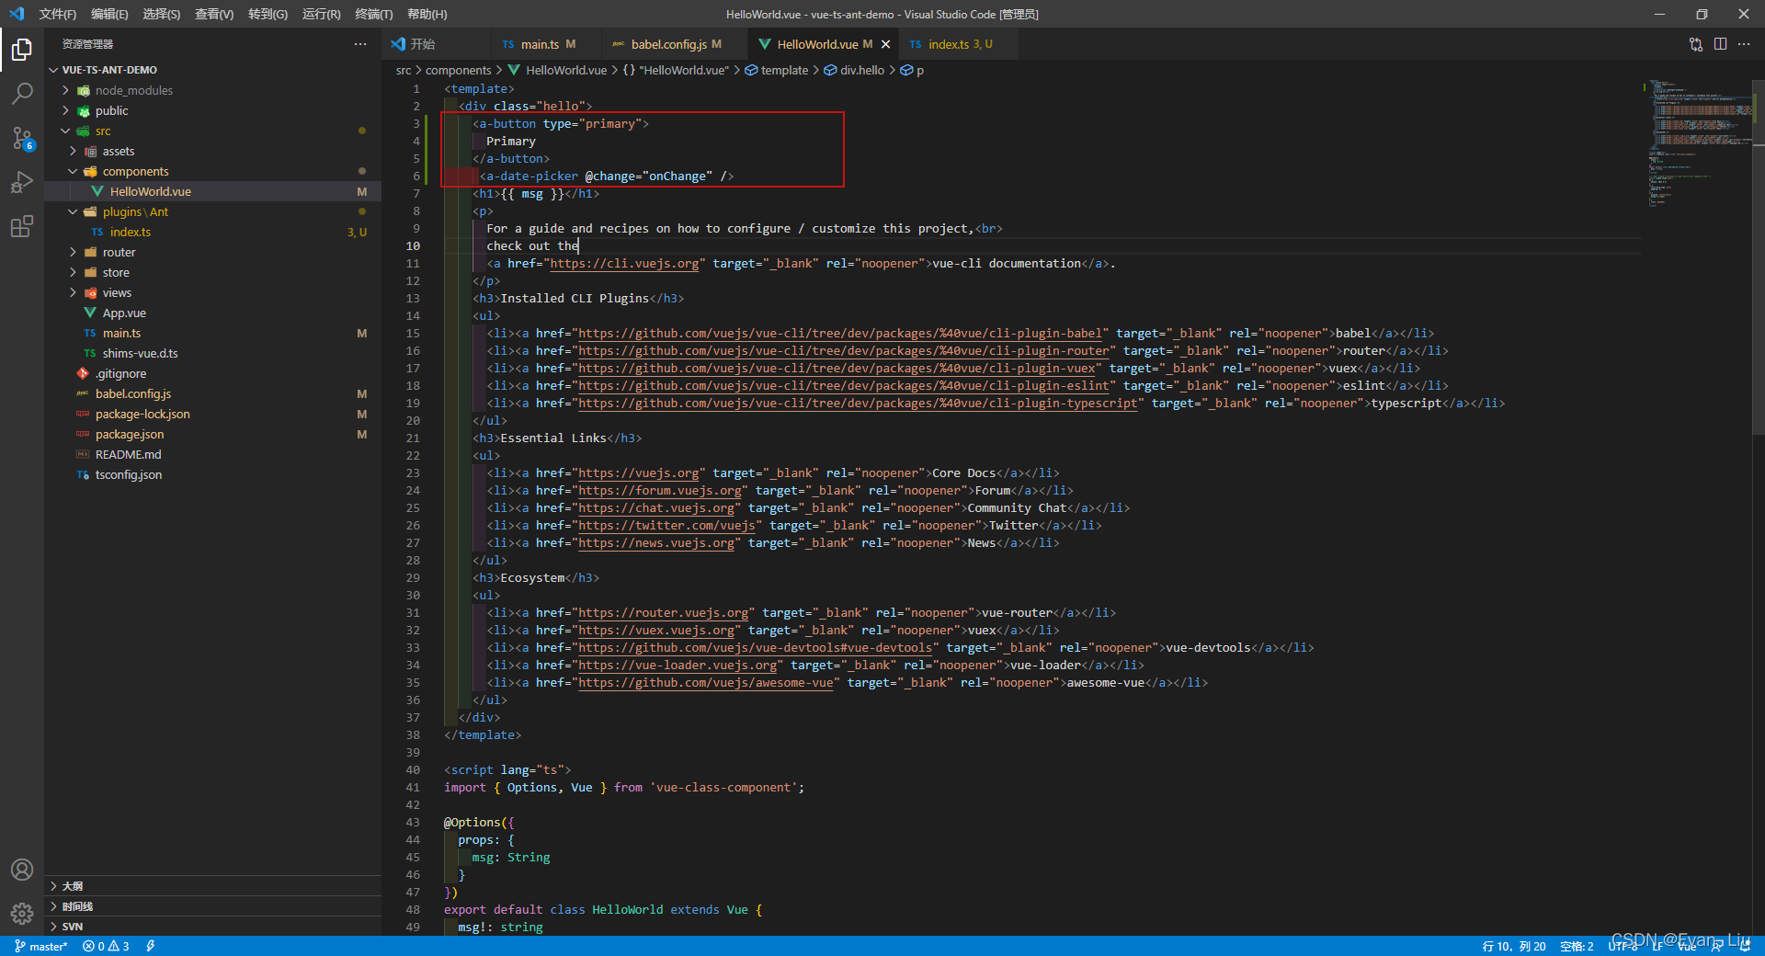Open the 文件(F) menu
Screen dimensions: 1765x956
pos(58,14)
